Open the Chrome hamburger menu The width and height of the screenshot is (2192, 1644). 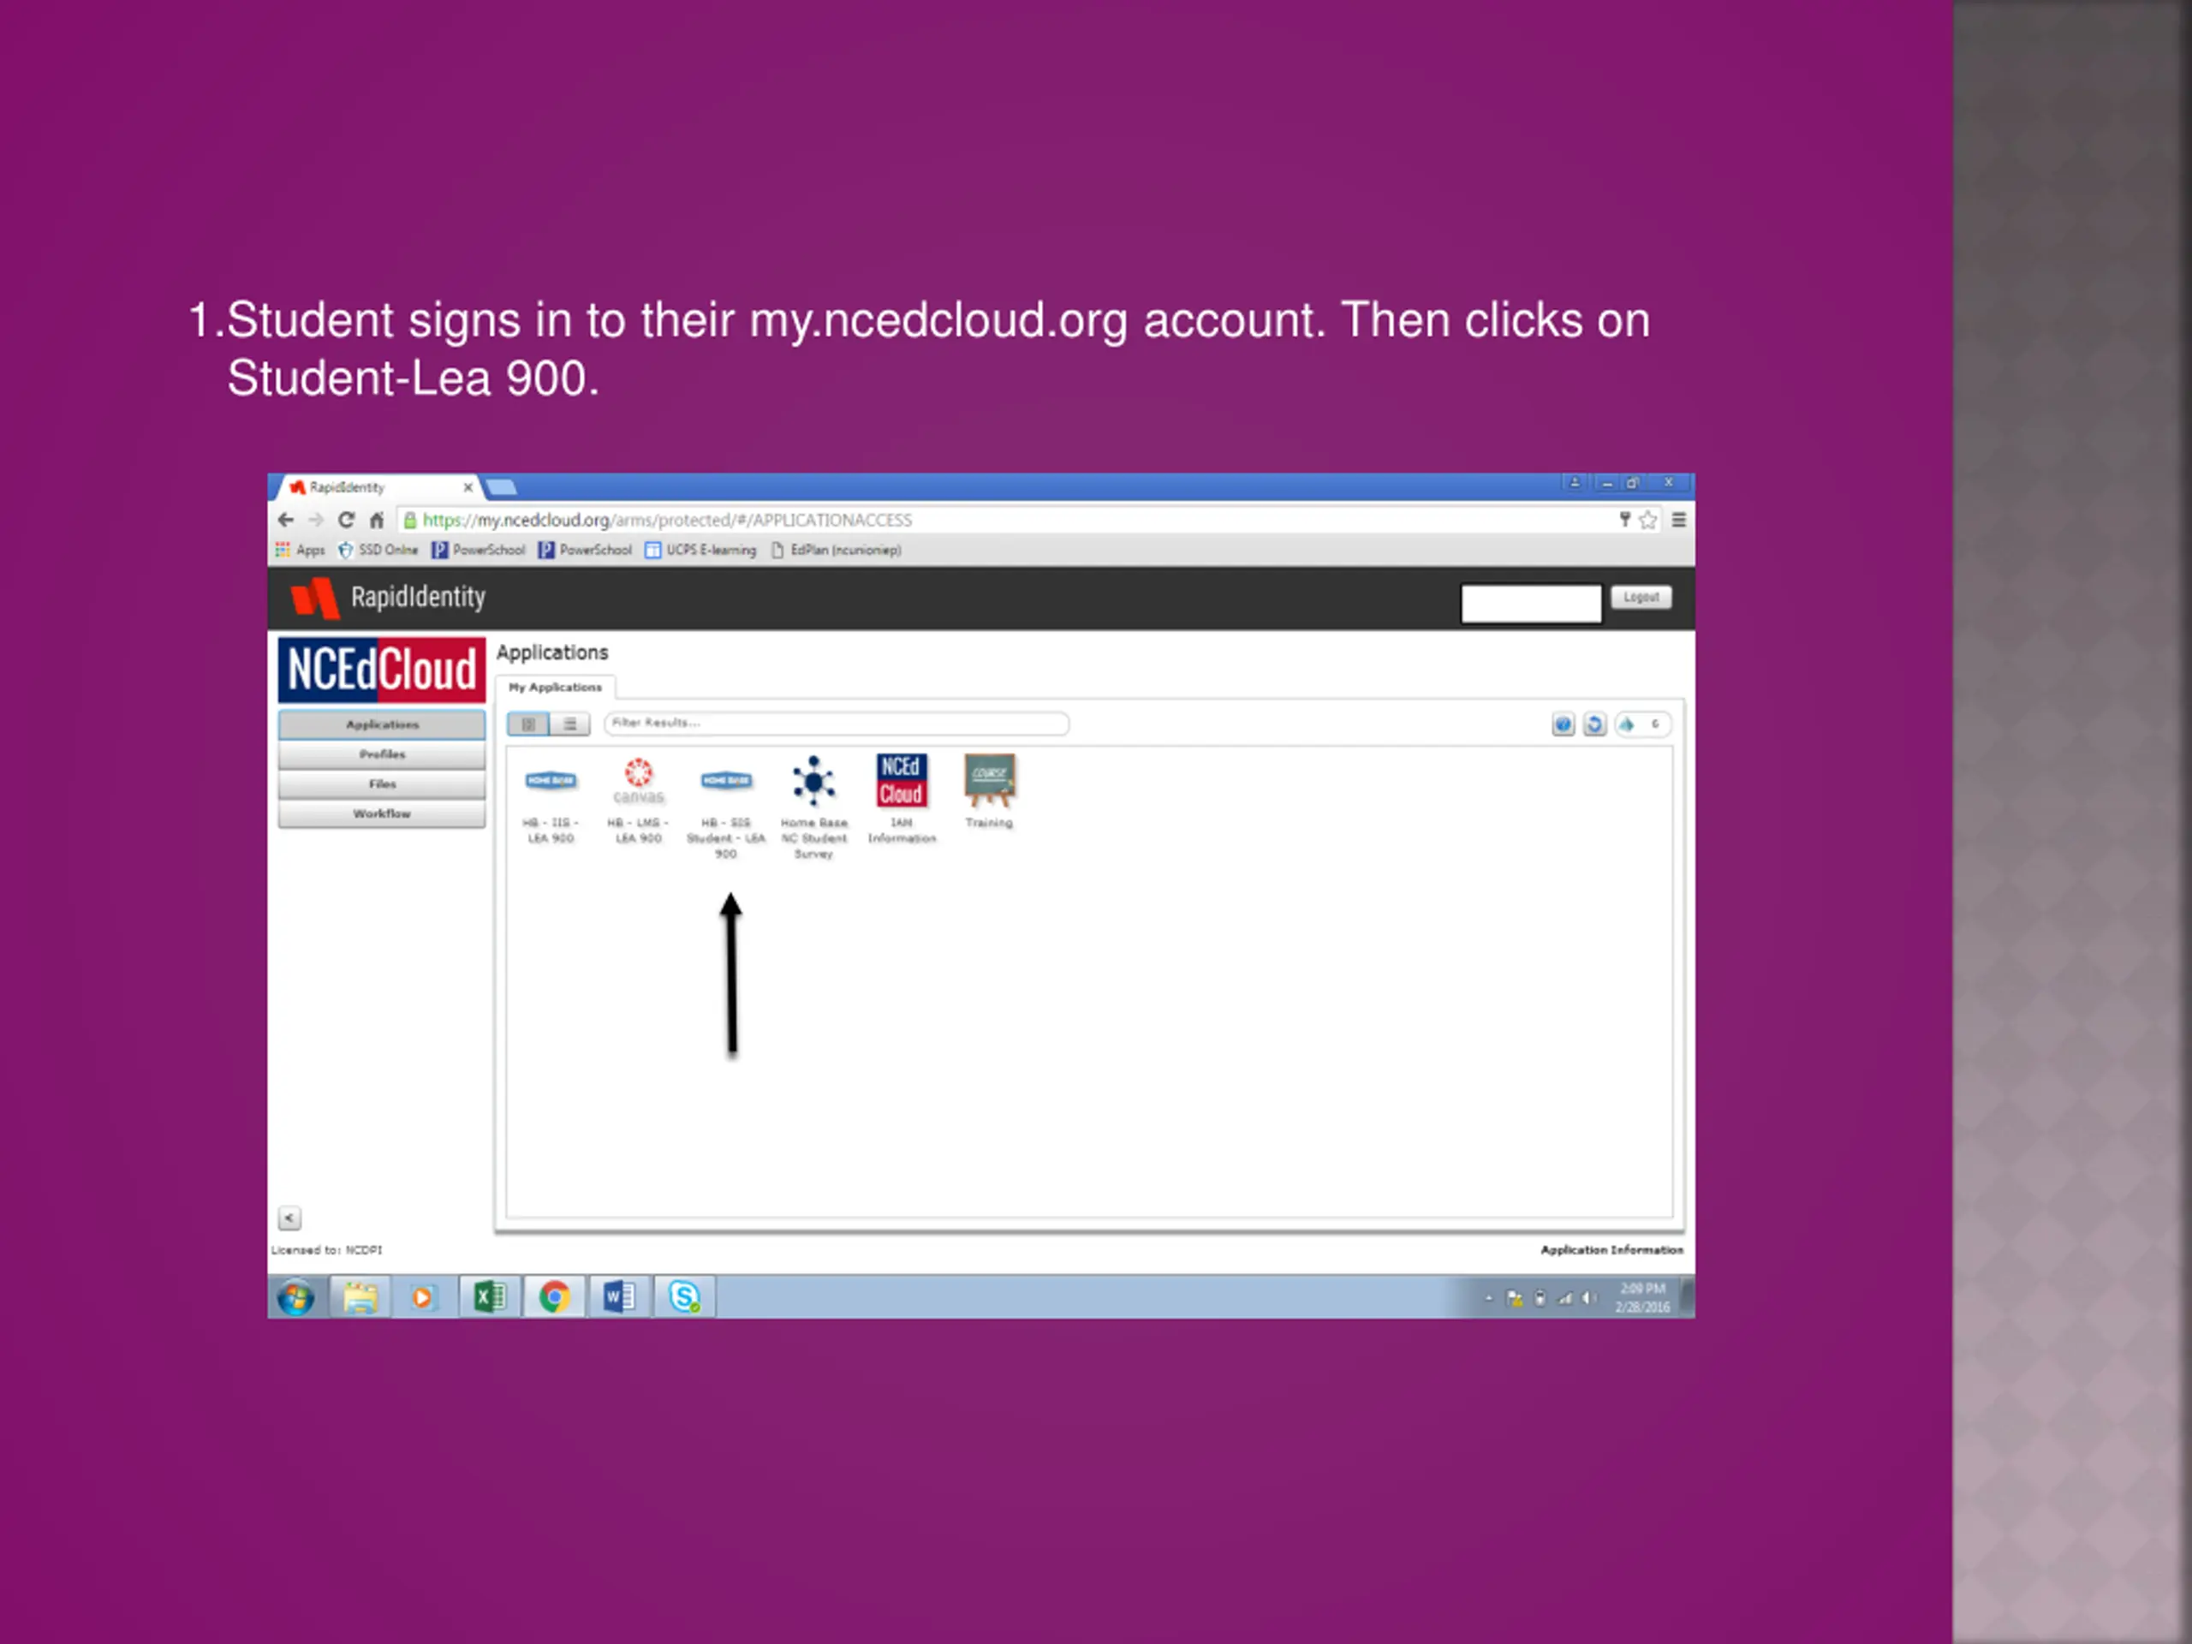(x=1679, y=519)
